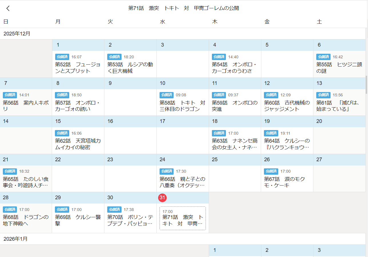Click the red-highlighted date 31

point(163,198)
